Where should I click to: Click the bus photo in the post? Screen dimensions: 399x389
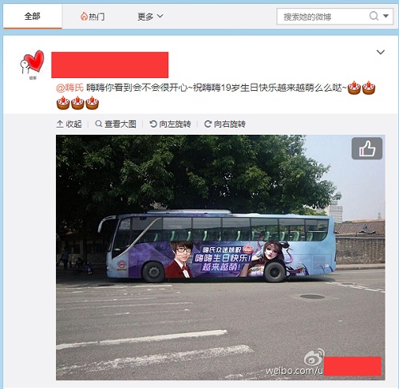click(220, 257)
